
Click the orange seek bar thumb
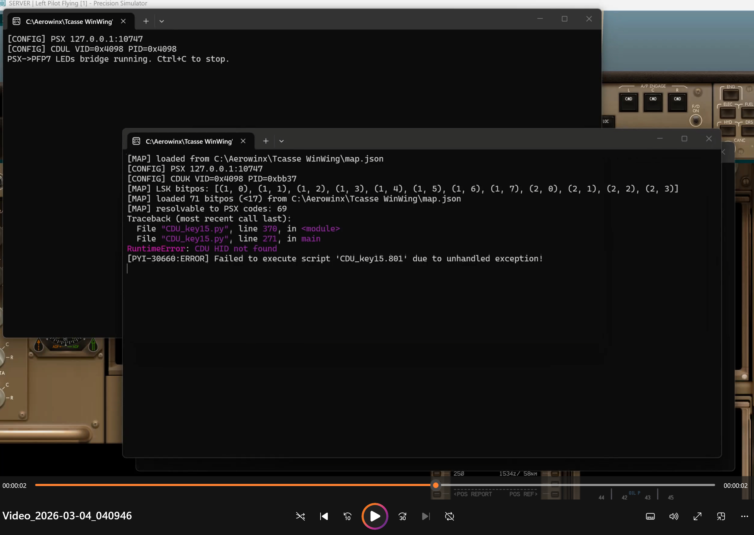click(x=436, y=485)
